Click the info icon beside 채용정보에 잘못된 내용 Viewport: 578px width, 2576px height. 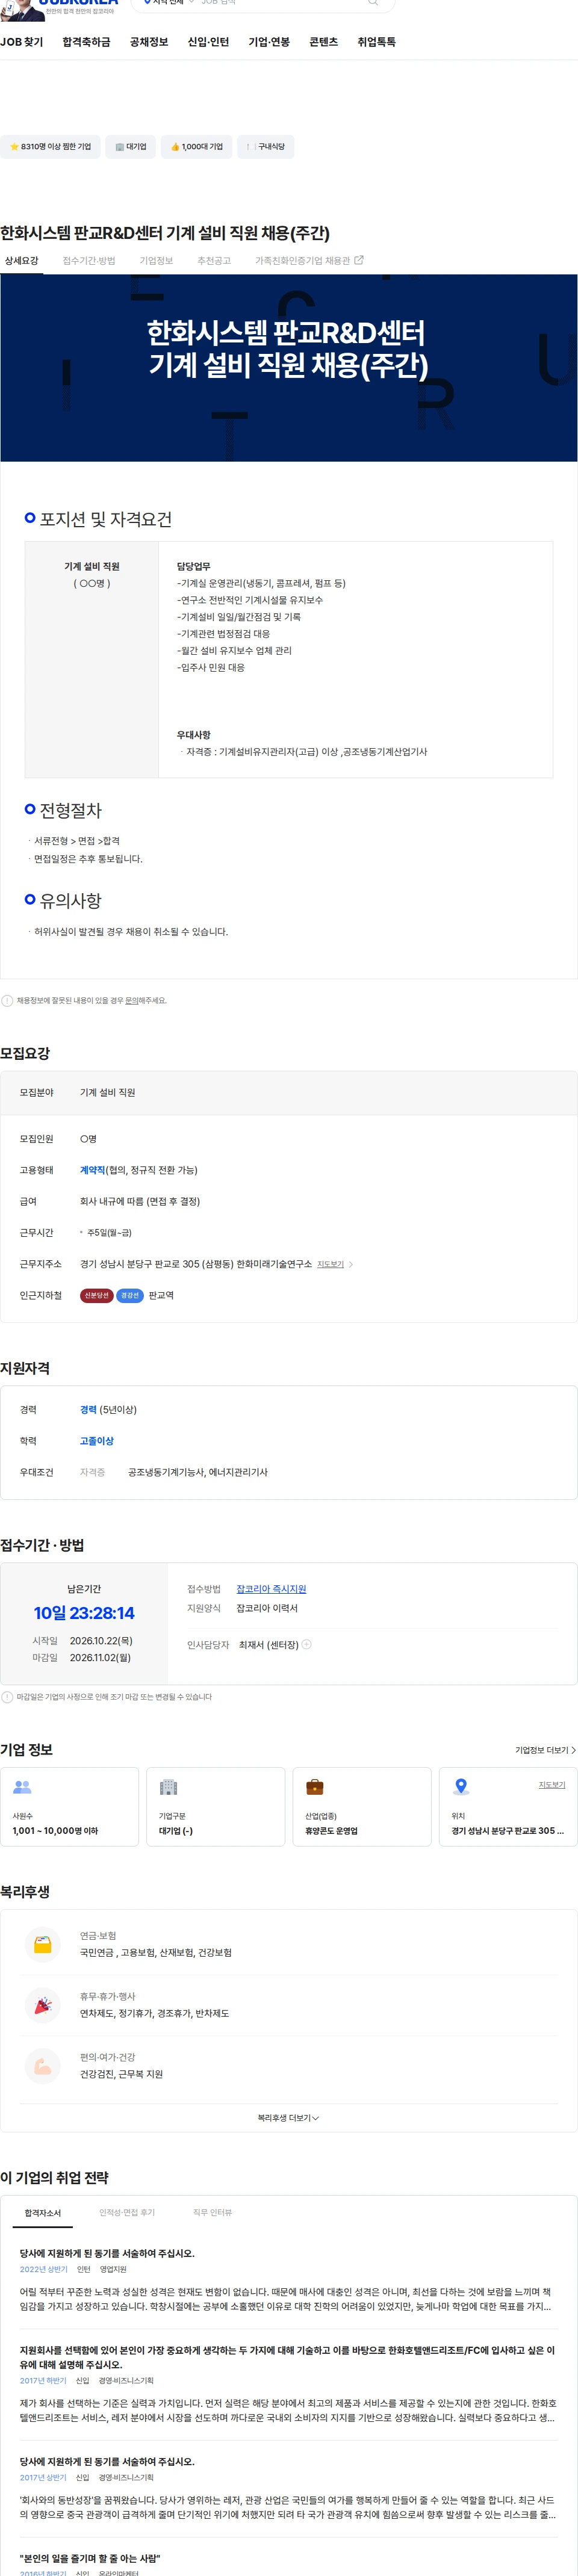7,1001
